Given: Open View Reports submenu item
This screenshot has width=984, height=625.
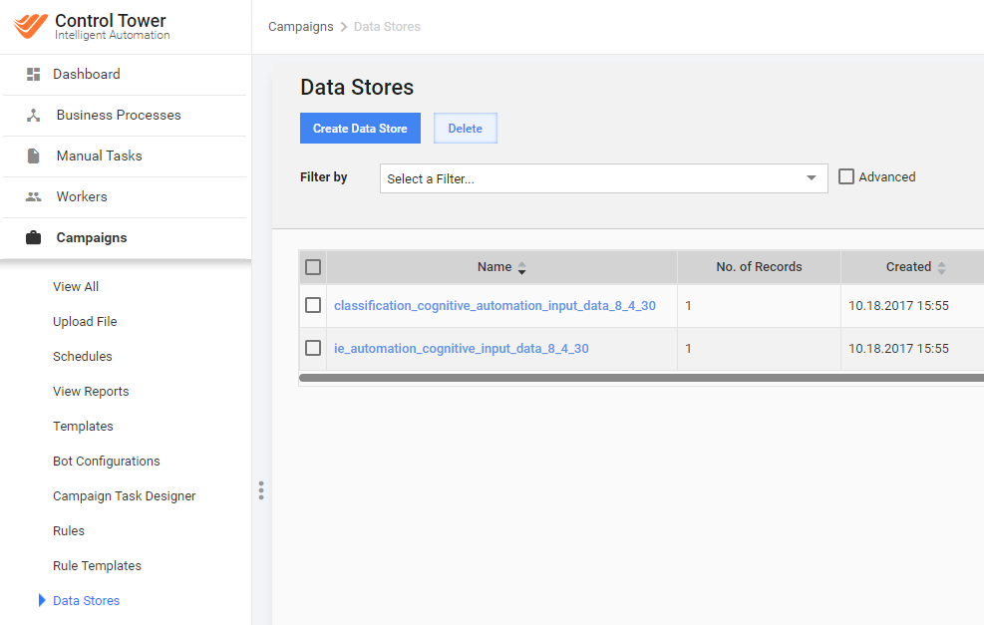Looking at the screenshot, I should coord(91,391).
